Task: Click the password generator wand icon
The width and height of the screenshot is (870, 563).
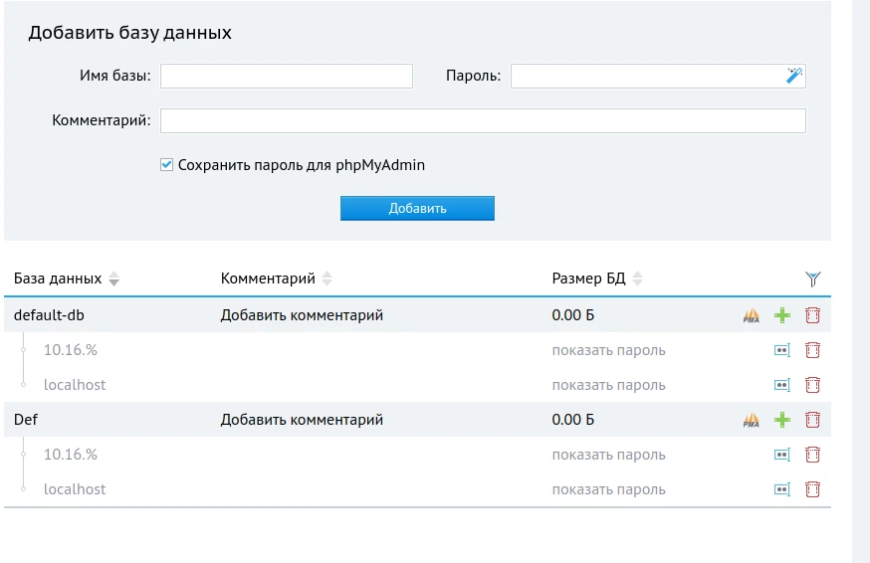Action: (793, 76)
